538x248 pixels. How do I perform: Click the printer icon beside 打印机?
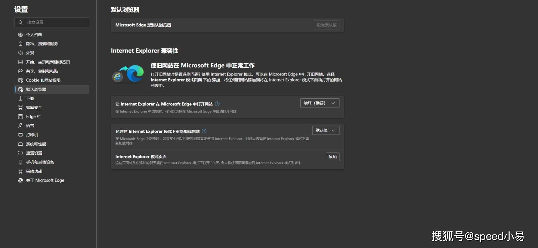[x=20, y=135]
